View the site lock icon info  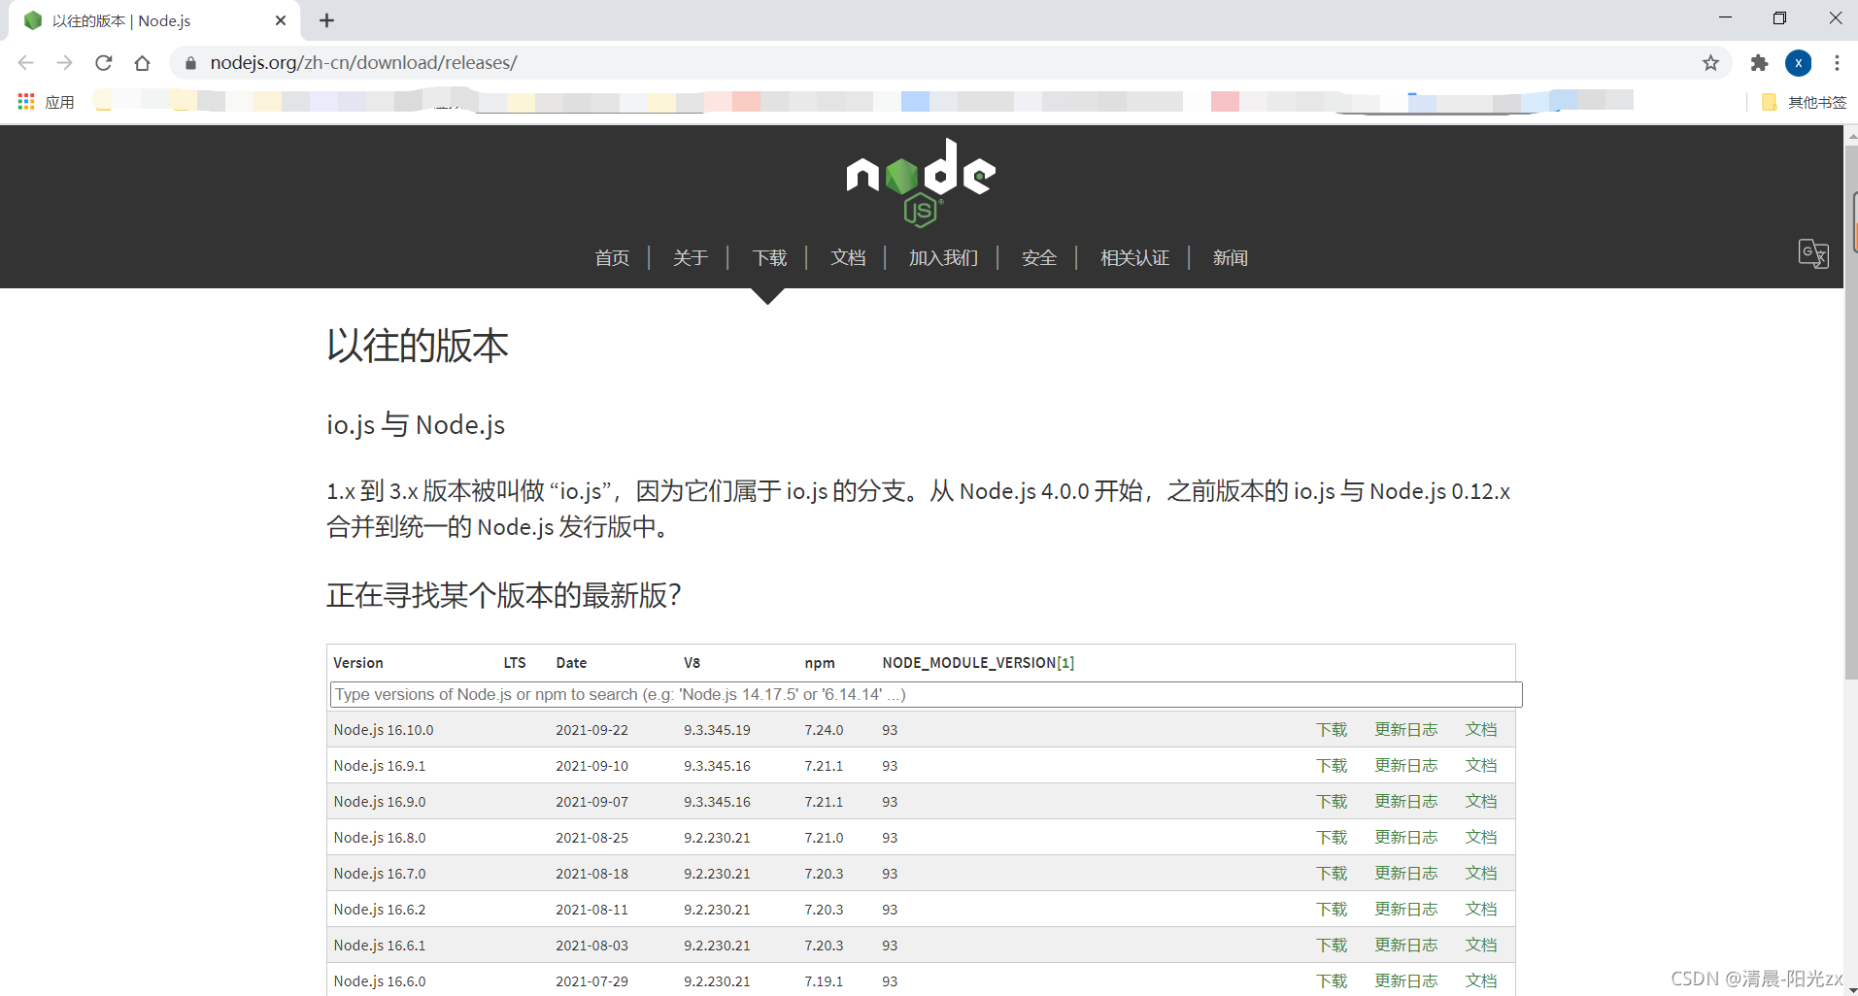pos(190,63)
